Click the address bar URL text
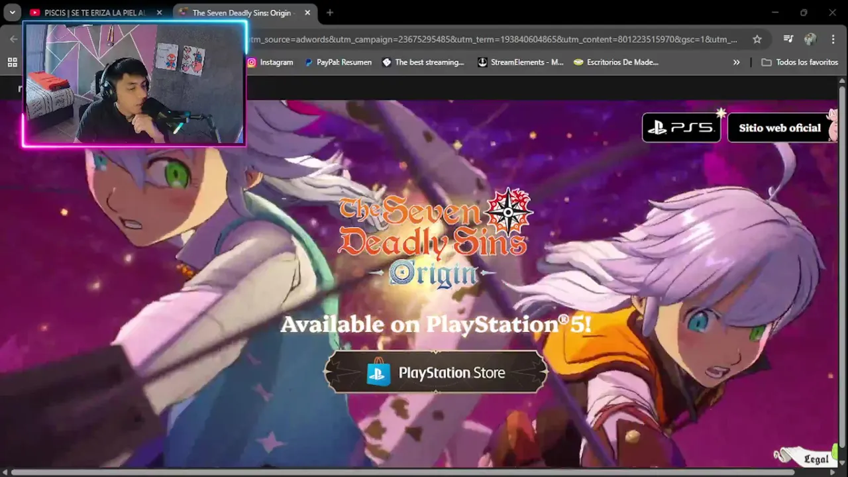The image size is (848, 477). (493, 39)
